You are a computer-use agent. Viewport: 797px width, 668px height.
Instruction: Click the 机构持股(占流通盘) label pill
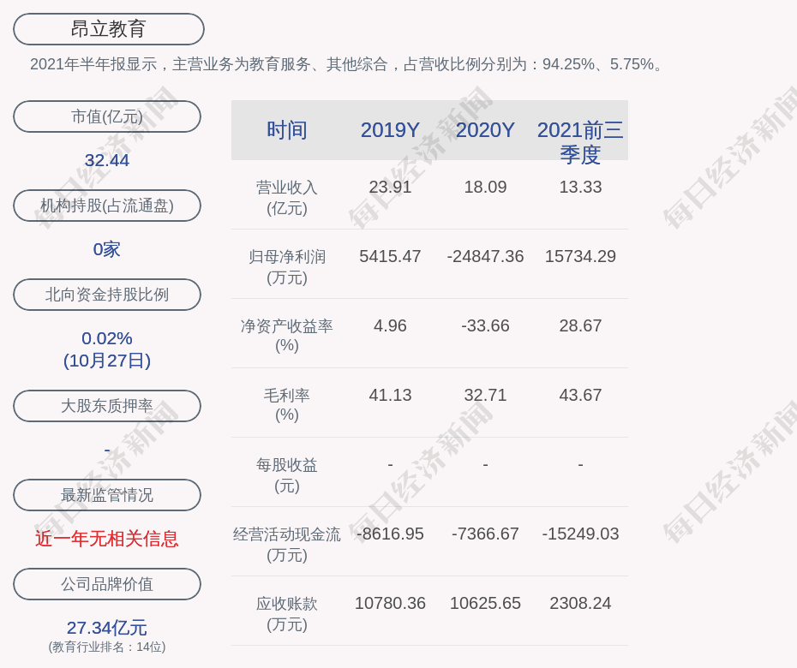(107, 206)
